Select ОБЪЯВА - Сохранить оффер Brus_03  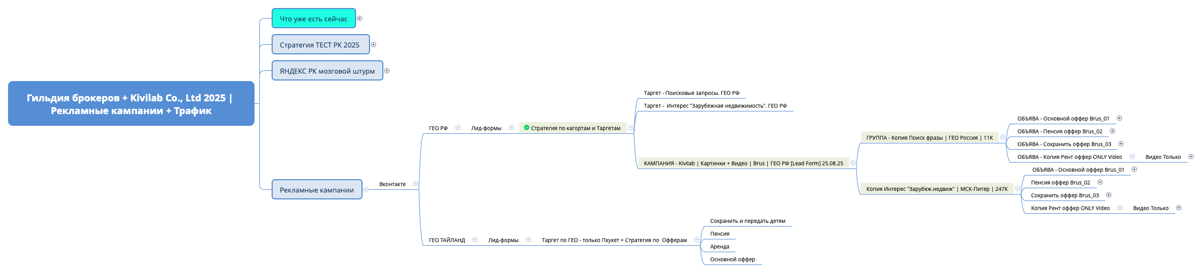pos(1064,144)
